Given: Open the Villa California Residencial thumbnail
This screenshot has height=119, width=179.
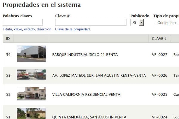Looking at the screenshot, I should tap(31, 94).
